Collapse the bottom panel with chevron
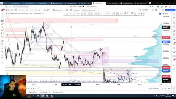176x99 pixels. point(166,92)
